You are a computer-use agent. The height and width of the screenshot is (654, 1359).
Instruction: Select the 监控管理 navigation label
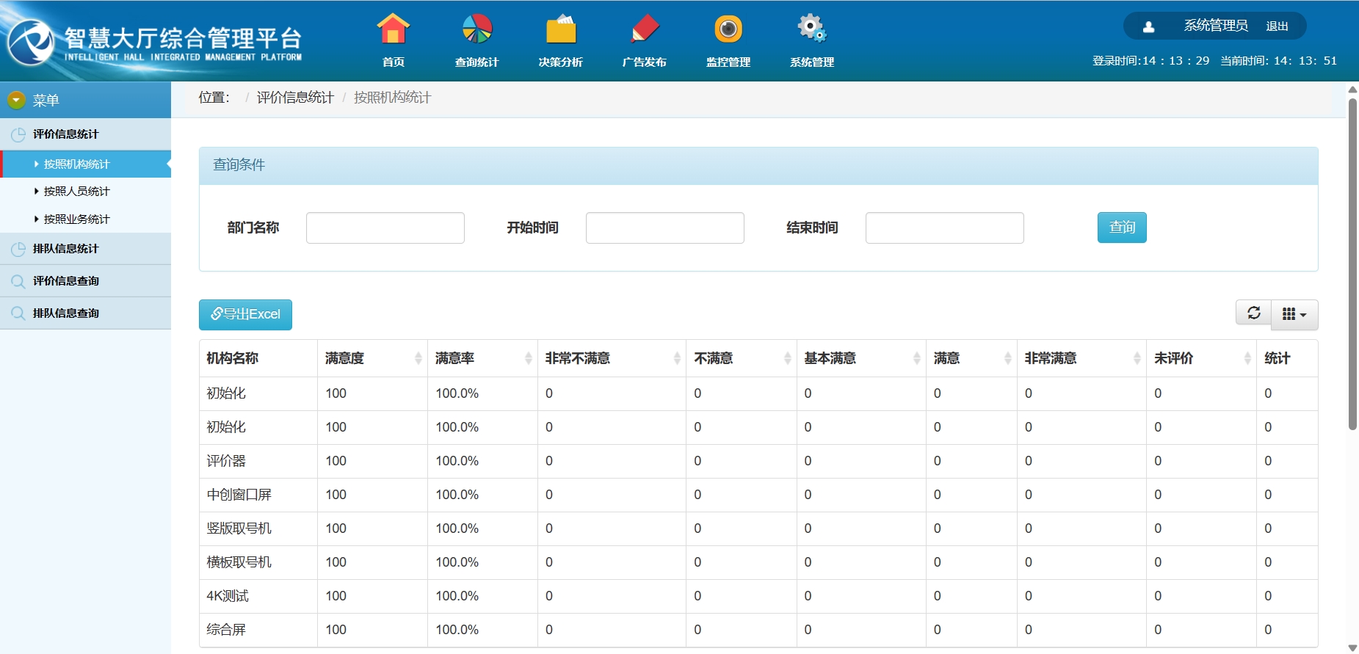[x=728, y=62]
